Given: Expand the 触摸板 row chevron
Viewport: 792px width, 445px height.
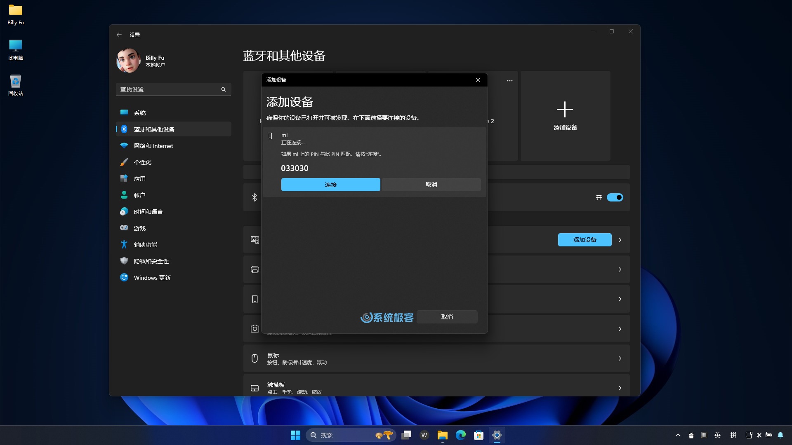Looking at the screenshot, I should pos(620,388).
